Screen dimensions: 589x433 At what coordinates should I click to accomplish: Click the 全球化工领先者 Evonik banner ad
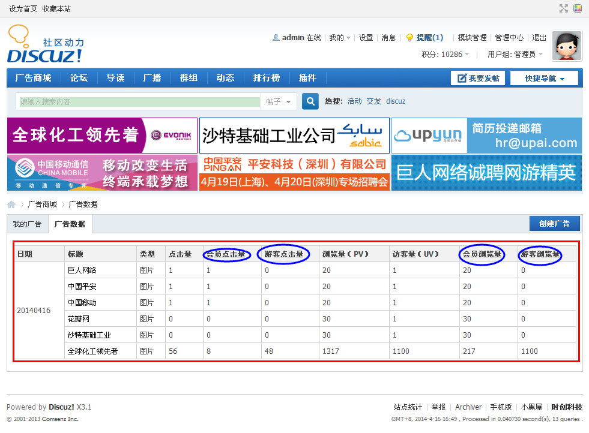point(102,136)
